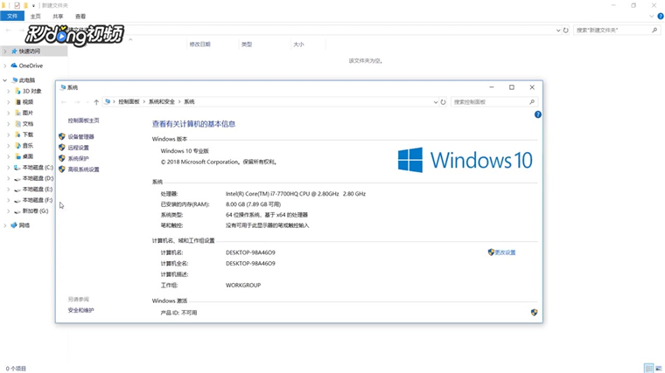The width and height of the screenshot is (665, 373).
Task: Open File Explorer address dropdown arrow
Action: [558, 31]
